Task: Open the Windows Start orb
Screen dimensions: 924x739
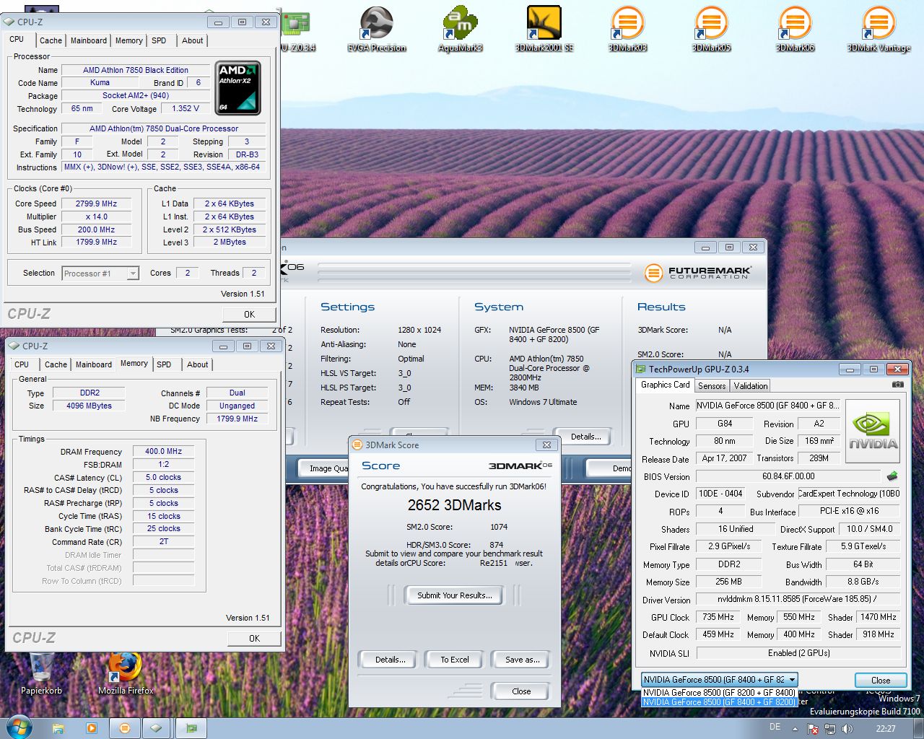Action: point(19,727)
